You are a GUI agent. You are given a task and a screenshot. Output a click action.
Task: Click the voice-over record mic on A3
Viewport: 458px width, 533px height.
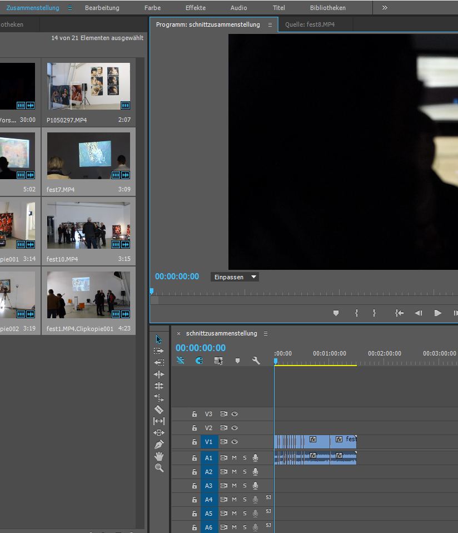click(x=255, y=486)
